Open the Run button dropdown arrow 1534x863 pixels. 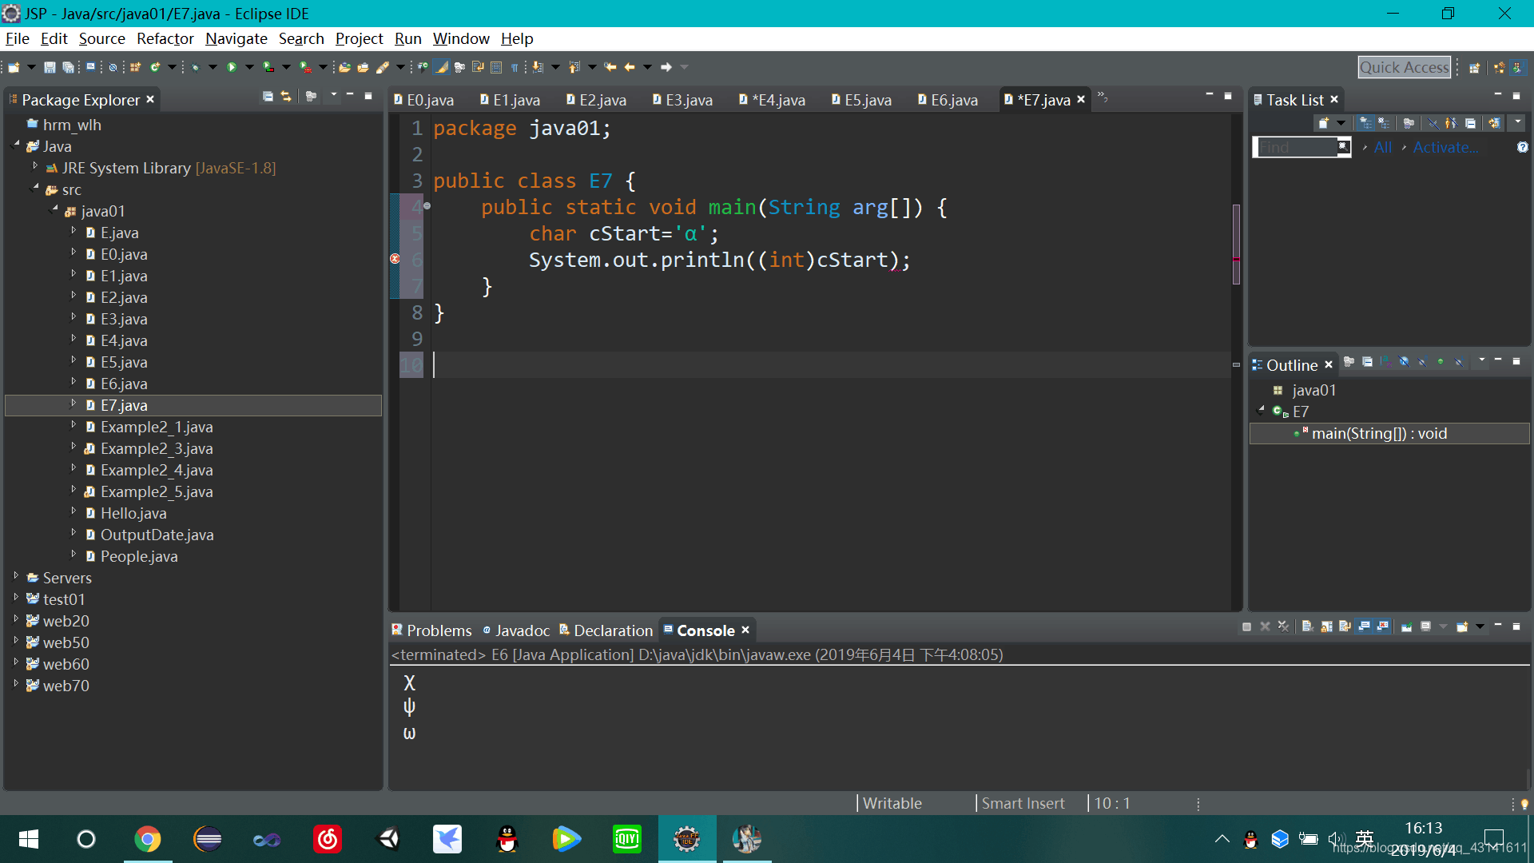[x=249, y=67]
